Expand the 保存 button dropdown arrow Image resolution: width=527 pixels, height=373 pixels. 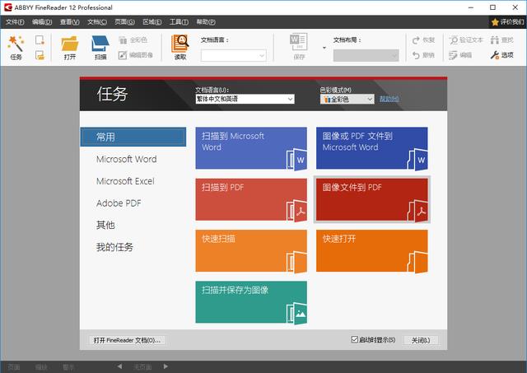tap(324, 47)
